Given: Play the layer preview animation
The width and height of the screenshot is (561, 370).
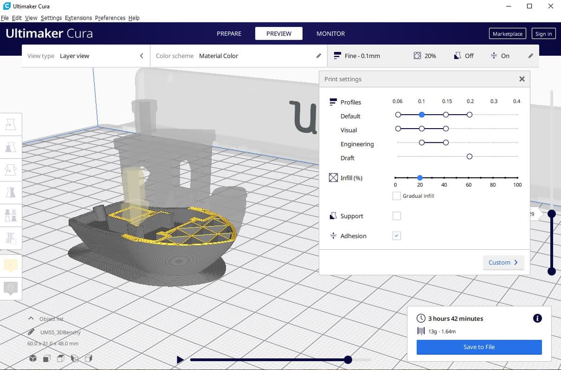Looking at the screenshot, I should pos(180,360).
